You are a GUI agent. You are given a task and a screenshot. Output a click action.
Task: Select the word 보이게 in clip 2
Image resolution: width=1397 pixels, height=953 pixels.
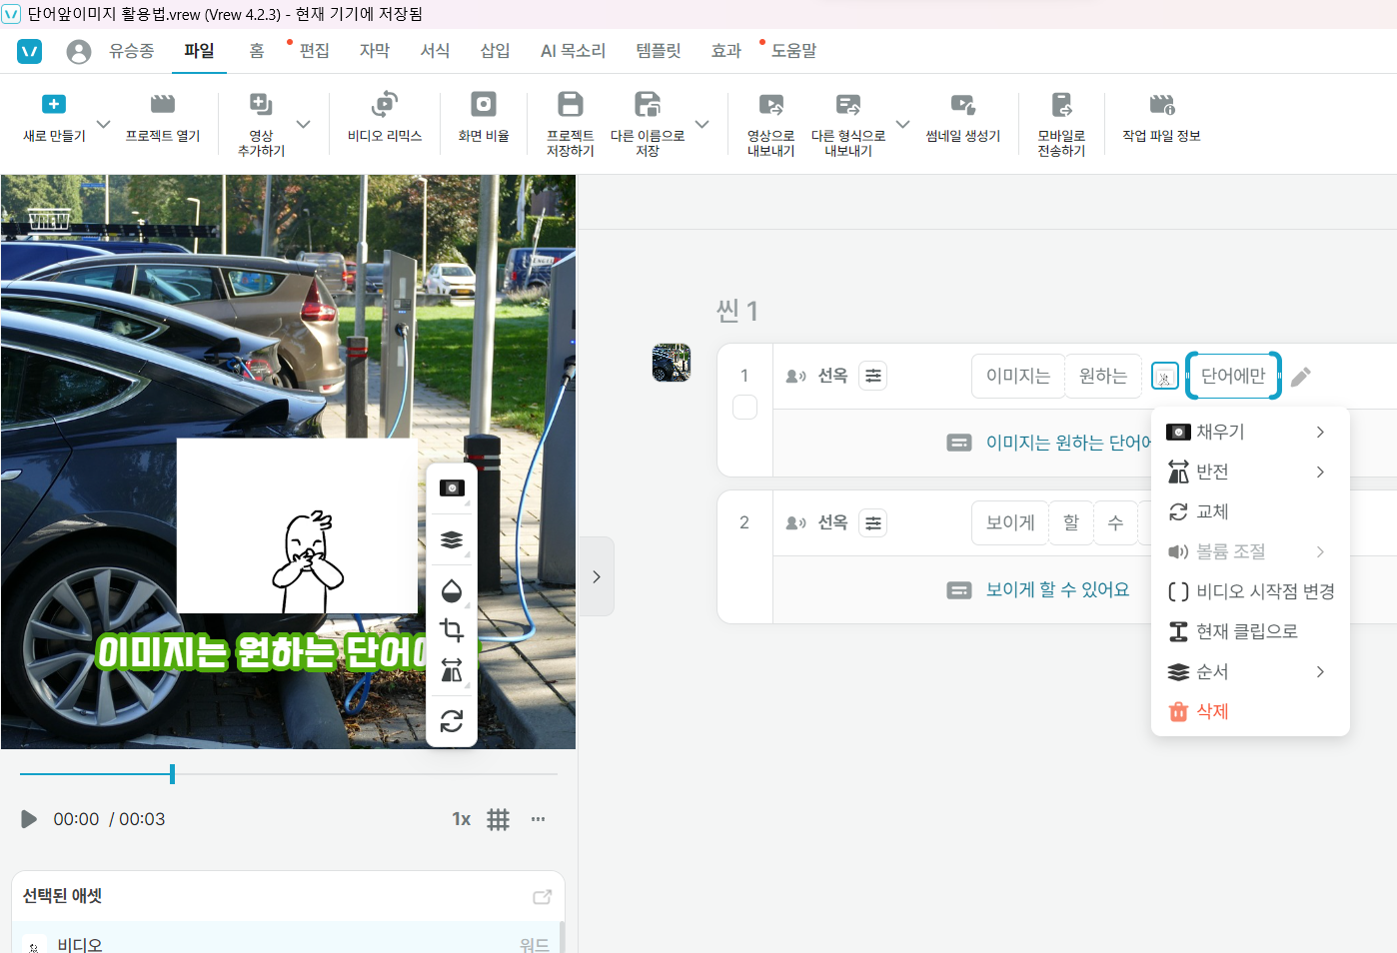tap(1010, 522)
